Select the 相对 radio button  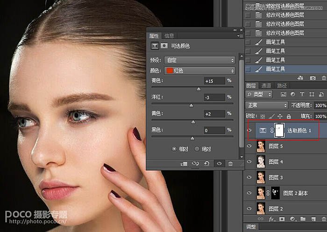(x=174, y=149)
